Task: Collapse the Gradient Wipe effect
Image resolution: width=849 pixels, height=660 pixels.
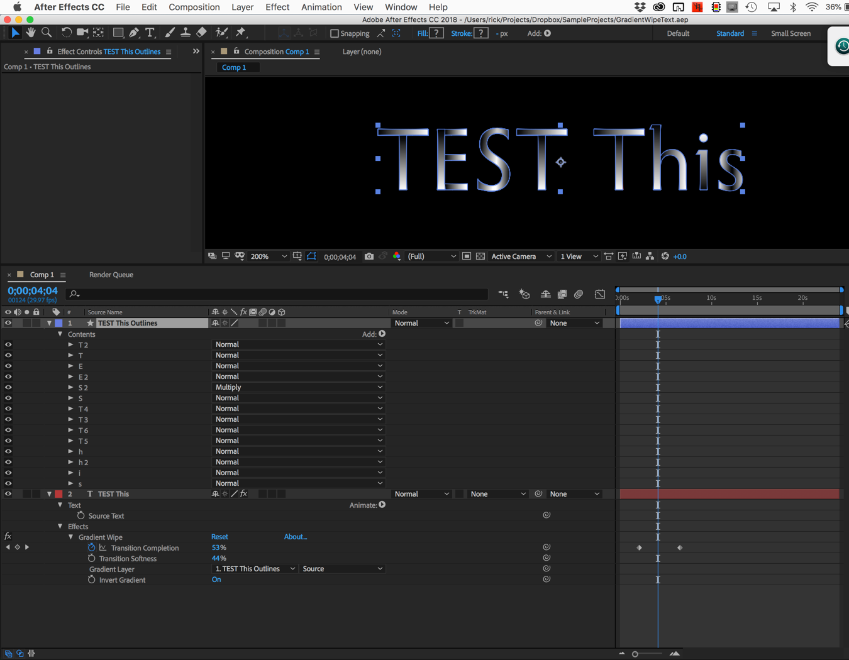Action: point(70,537)
